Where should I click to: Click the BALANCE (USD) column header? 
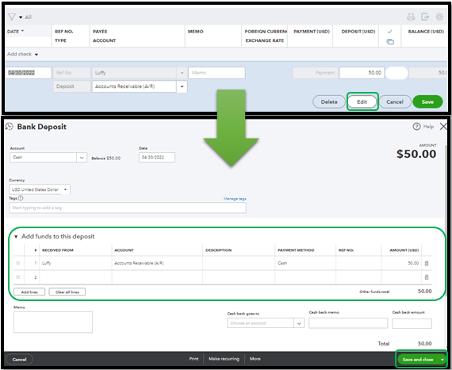[426, 32]
